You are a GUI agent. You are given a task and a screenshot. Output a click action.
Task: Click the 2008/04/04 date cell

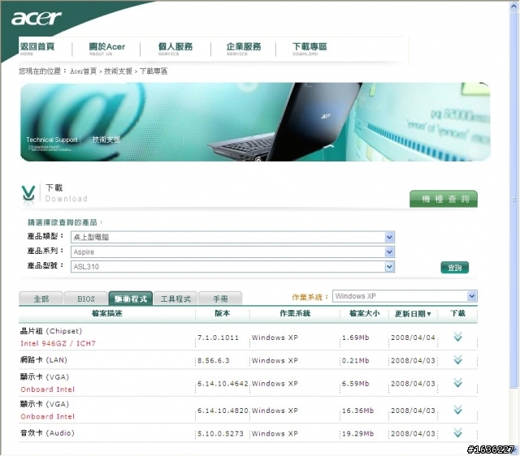413,338
